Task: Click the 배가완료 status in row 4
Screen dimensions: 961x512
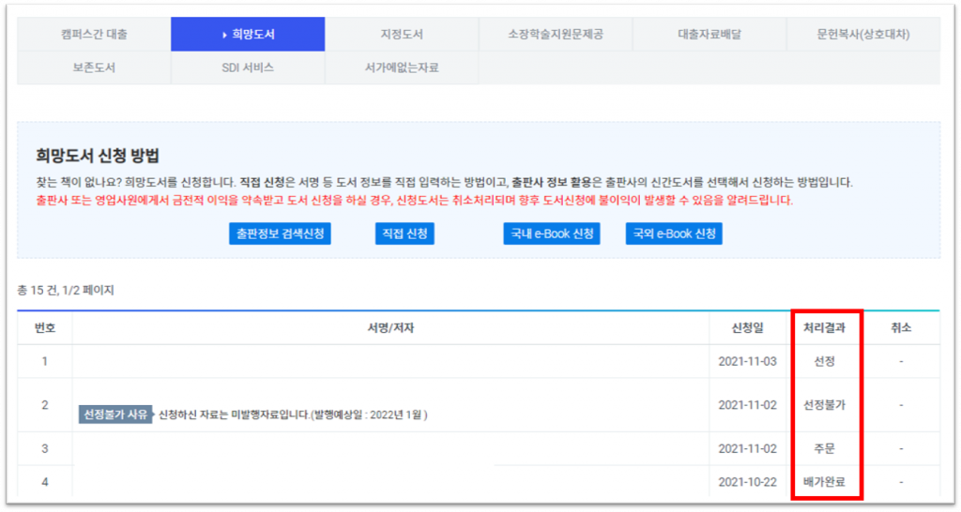Action: 825,482
